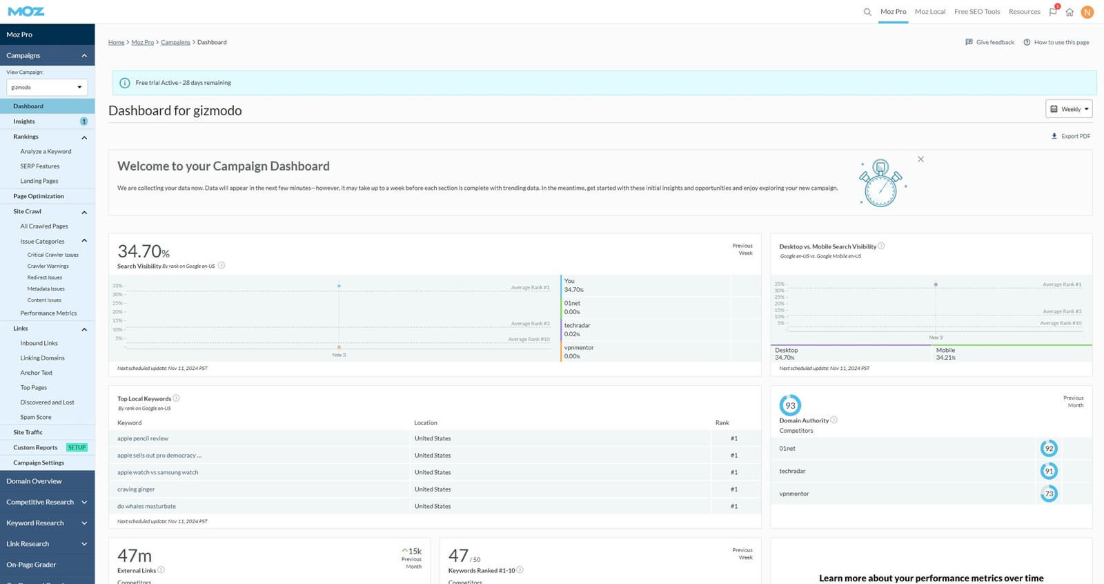Click keyword 'apple watch vs samsung watch'
1104x584 pixels.
click(x=158, y=472)
